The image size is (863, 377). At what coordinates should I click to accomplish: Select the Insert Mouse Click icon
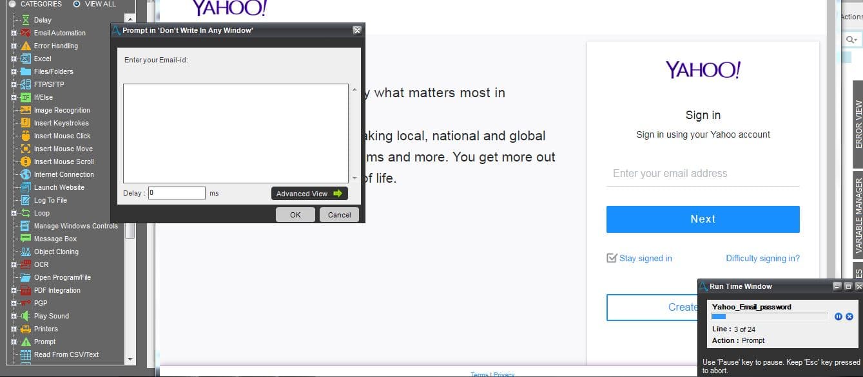[26, 136]
